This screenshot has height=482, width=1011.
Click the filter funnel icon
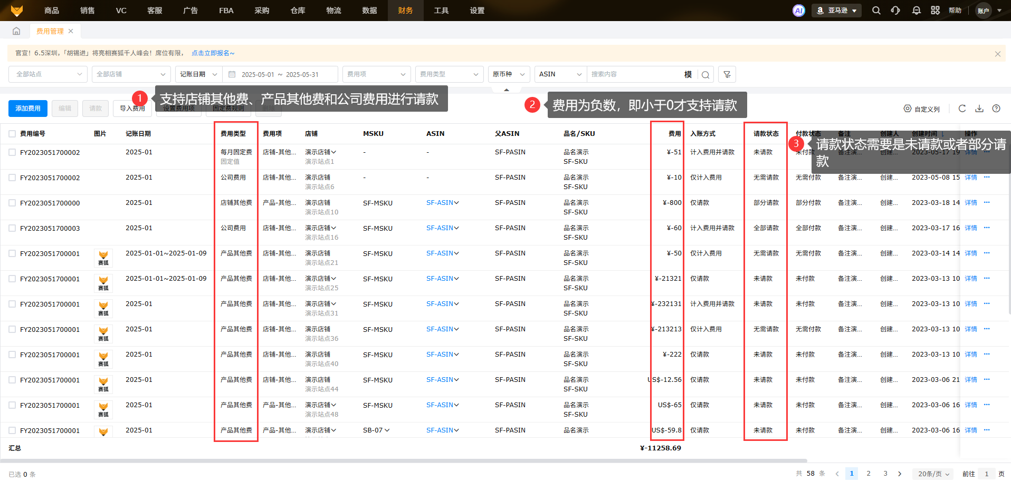[x=727, y=74]
